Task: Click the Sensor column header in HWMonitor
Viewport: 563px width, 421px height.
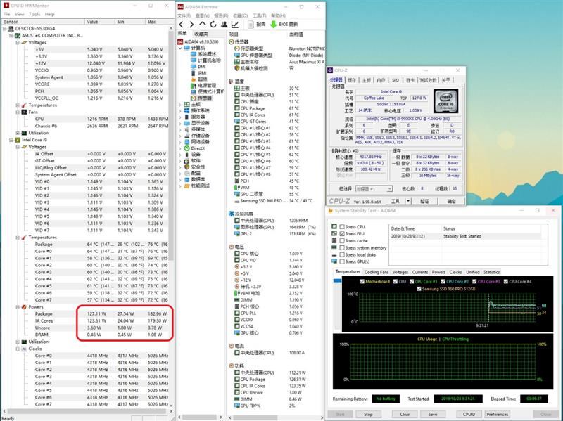Action: point(43,22)
